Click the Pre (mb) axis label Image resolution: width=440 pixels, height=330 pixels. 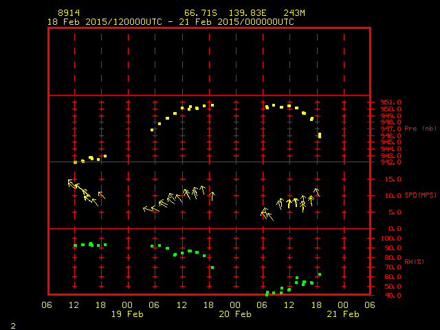point(420,129)
